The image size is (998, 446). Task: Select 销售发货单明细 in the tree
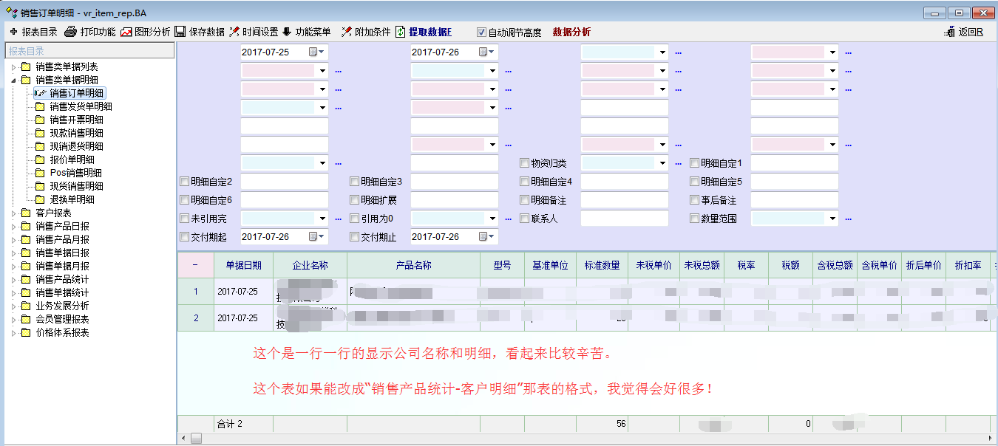[x=81, y=106]
